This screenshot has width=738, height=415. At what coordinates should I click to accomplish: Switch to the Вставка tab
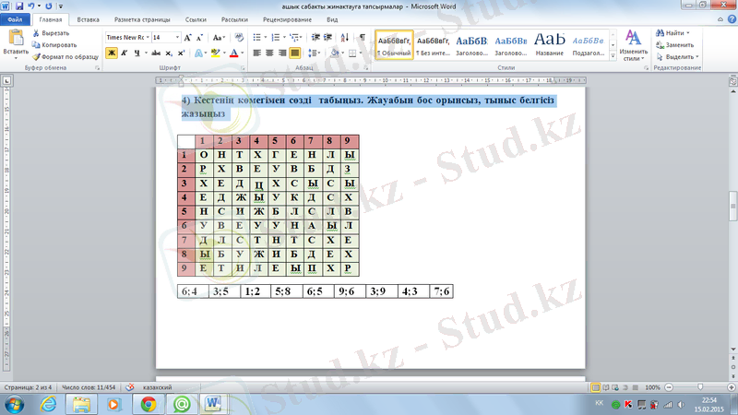(x=89, y=18)
